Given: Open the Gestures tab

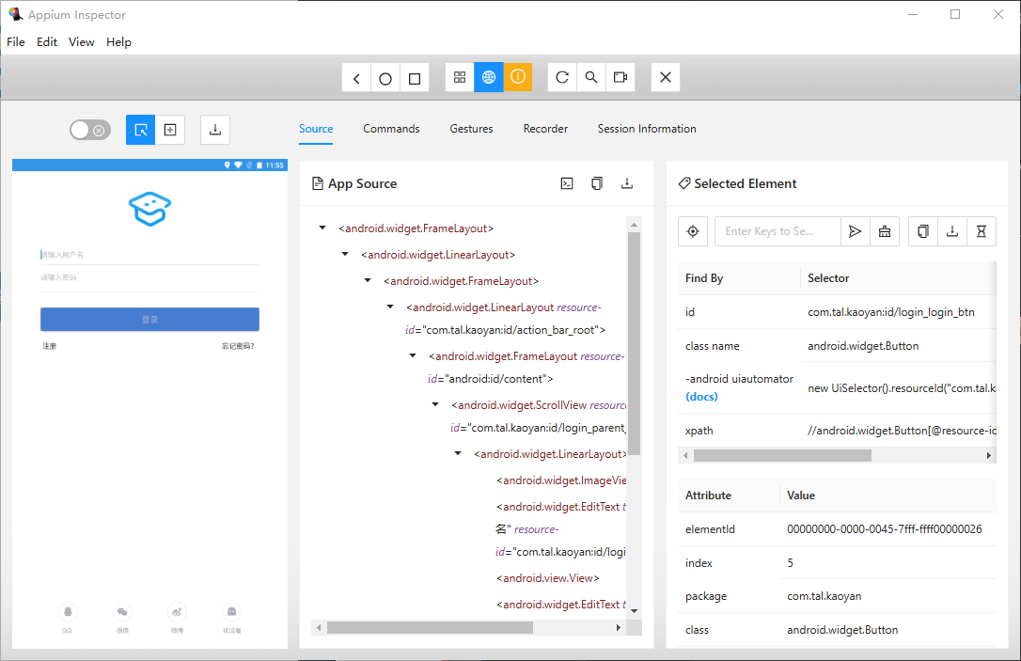Looking at the screenshot, I should 471,129.
